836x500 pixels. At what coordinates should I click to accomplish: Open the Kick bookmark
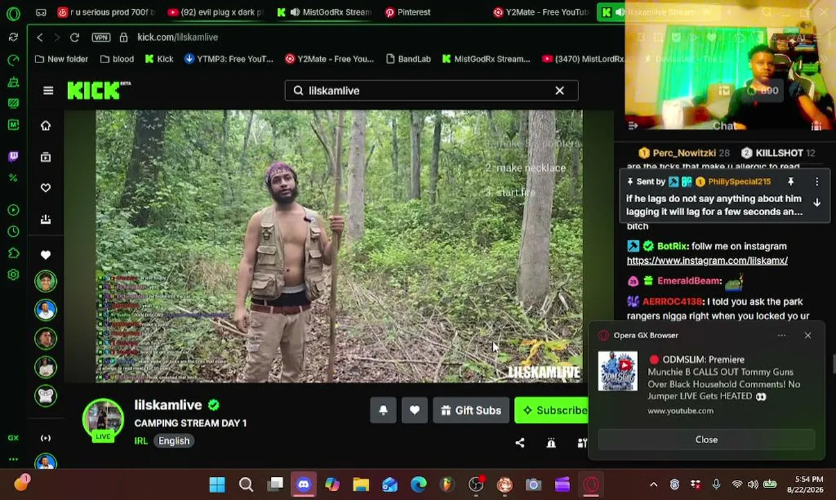159,59
